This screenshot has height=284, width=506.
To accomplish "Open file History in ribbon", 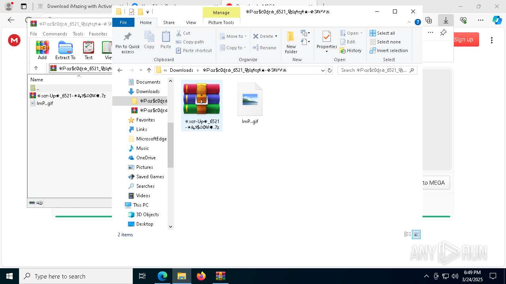I will coord(351,50).
